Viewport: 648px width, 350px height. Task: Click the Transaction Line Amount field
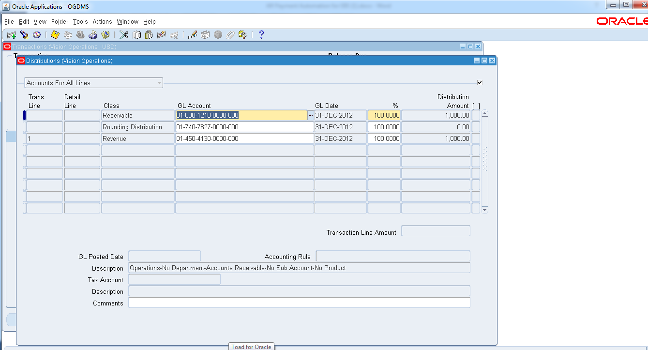pos(436,231)
